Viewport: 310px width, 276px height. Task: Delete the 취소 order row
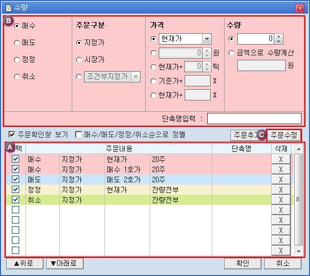pos(281,200)
